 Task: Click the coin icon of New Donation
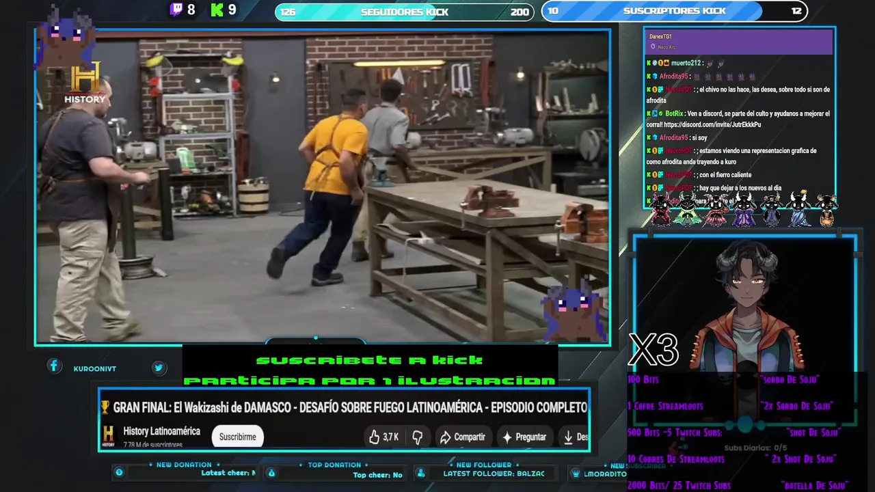119,472
